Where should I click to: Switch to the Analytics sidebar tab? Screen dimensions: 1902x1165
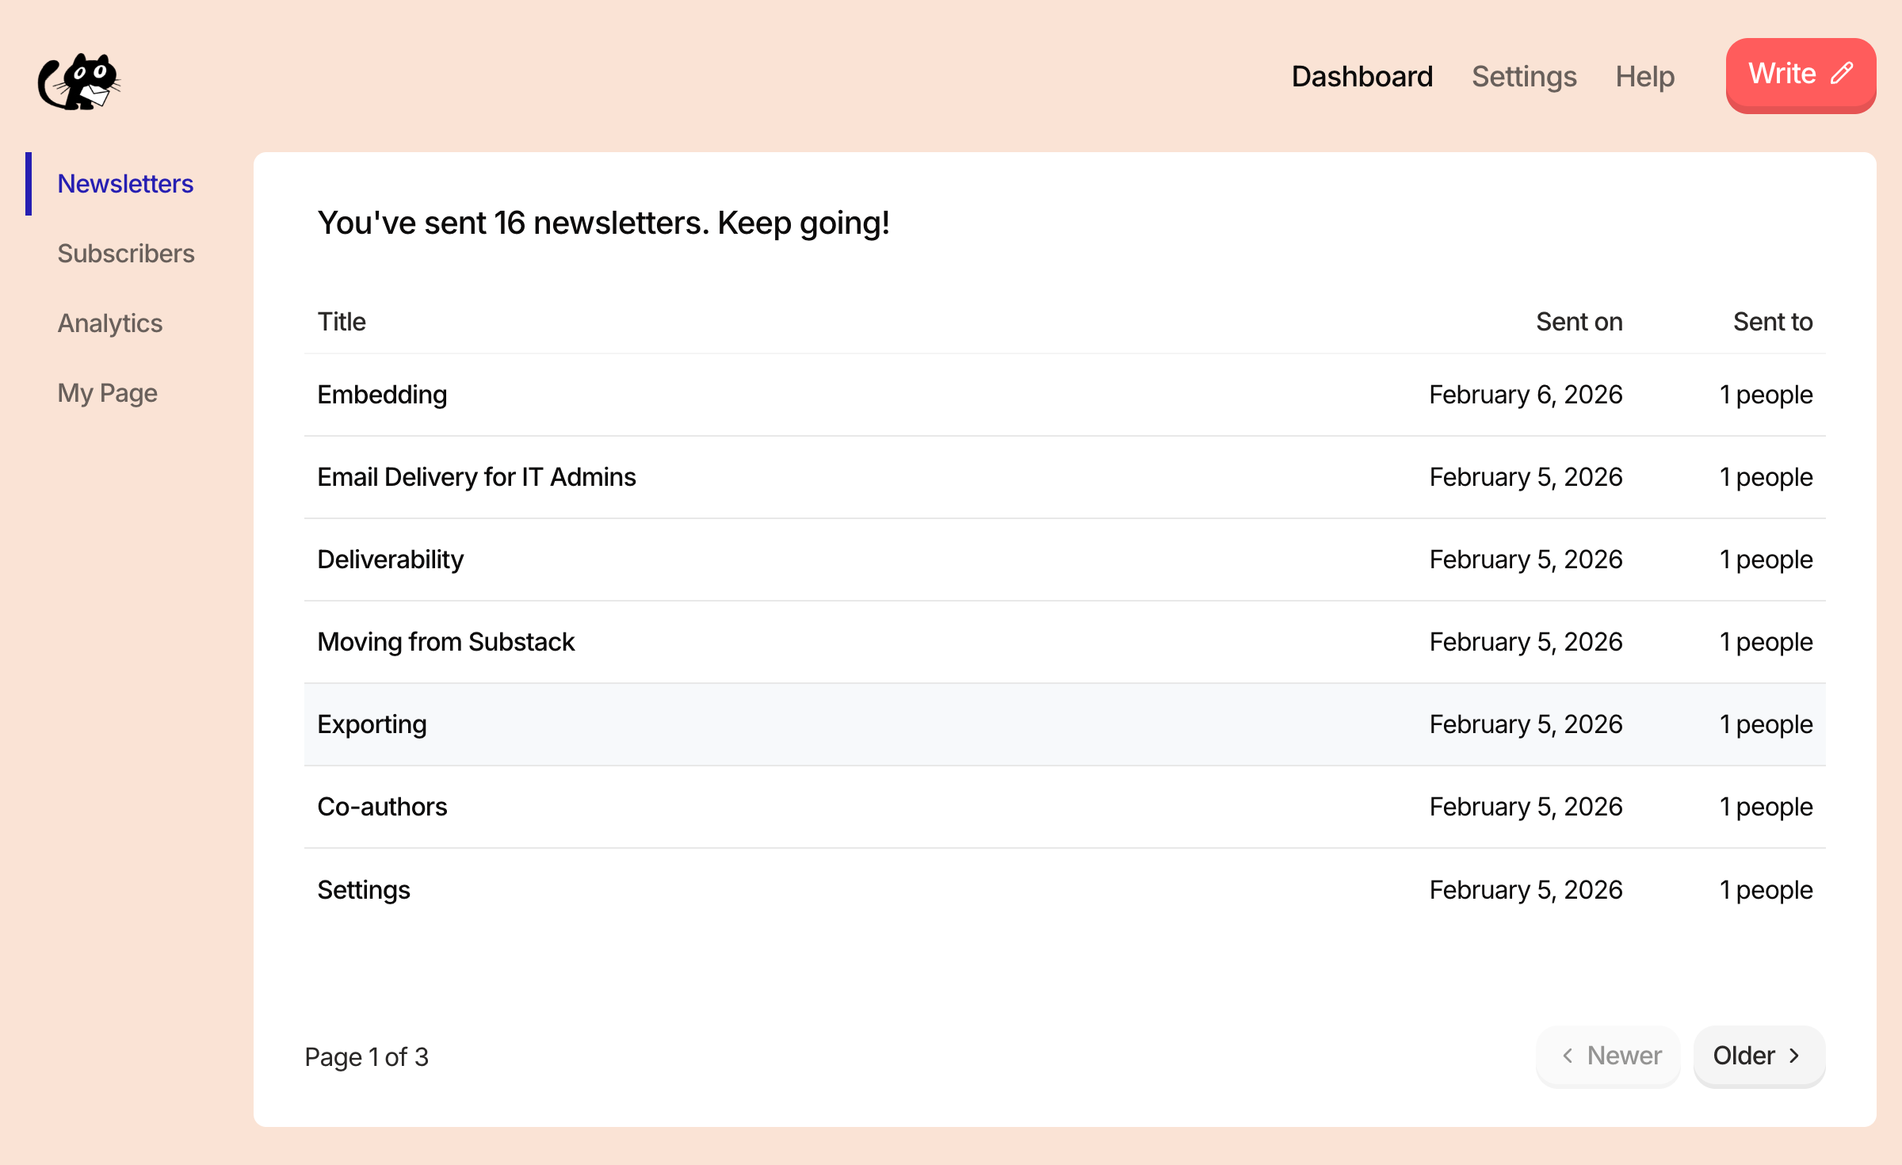tap(109, 323)
